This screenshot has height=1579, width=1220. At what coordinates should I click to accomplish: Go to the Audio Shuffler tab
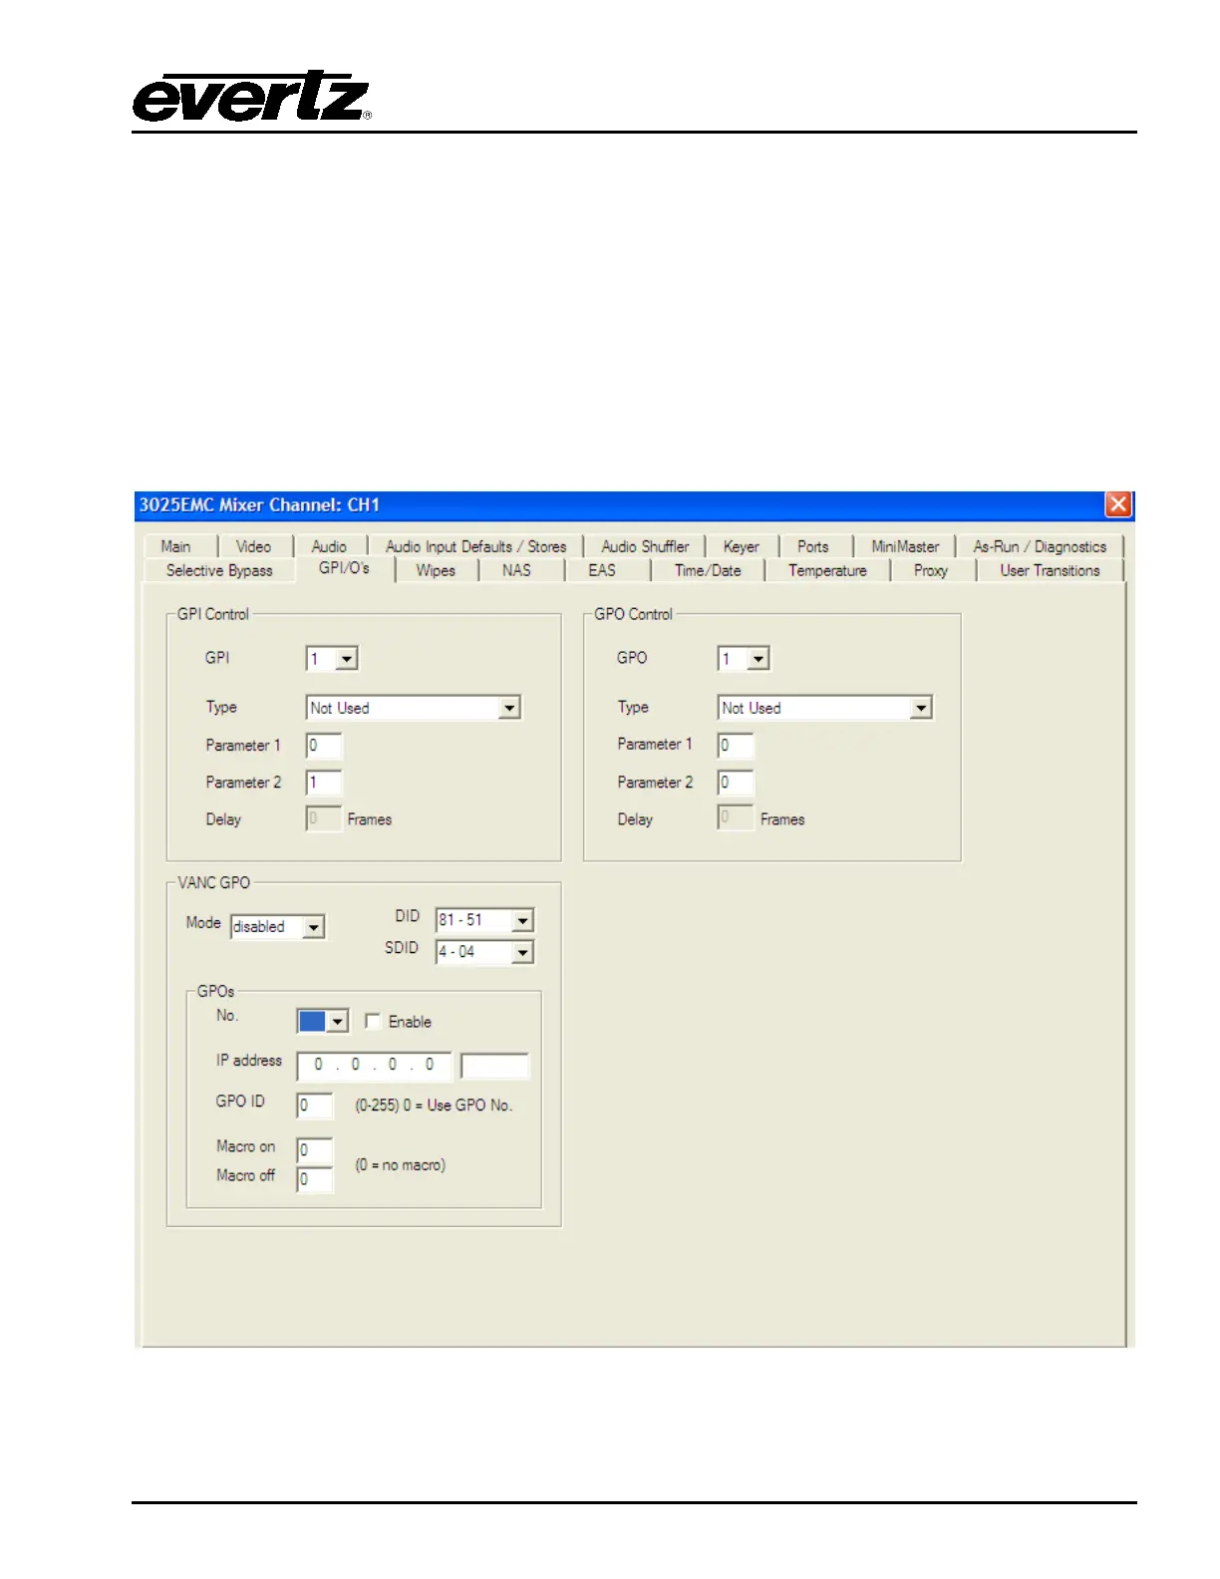(645, 546)
